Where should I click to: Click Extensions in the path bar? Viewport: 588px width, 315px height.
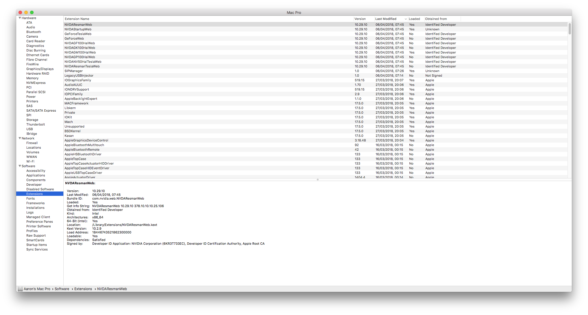pos(83,289)
